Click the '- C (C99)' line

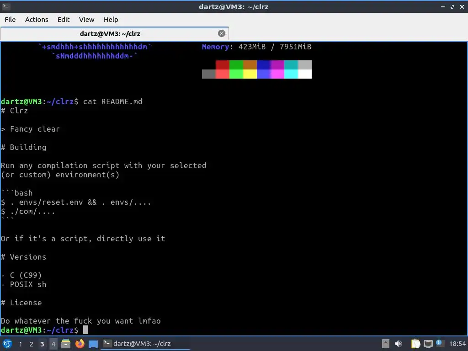point(21,275)
